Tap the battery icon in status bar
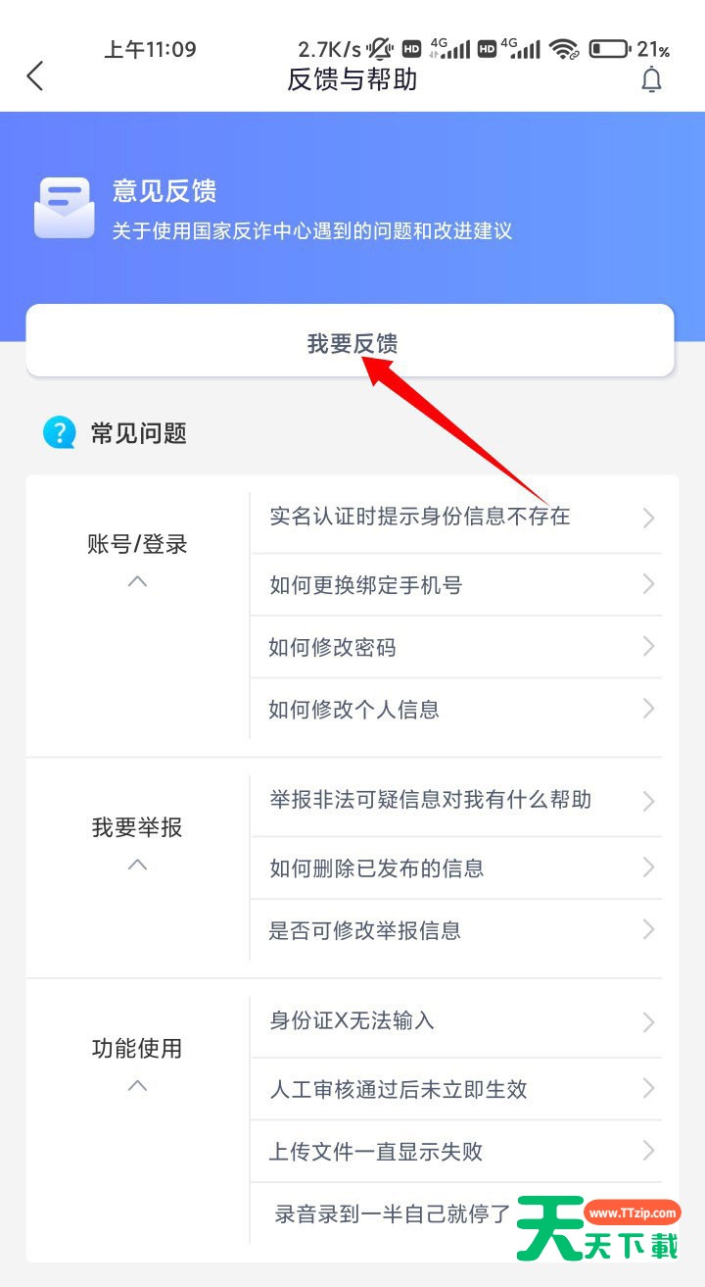 click(609, 49)
